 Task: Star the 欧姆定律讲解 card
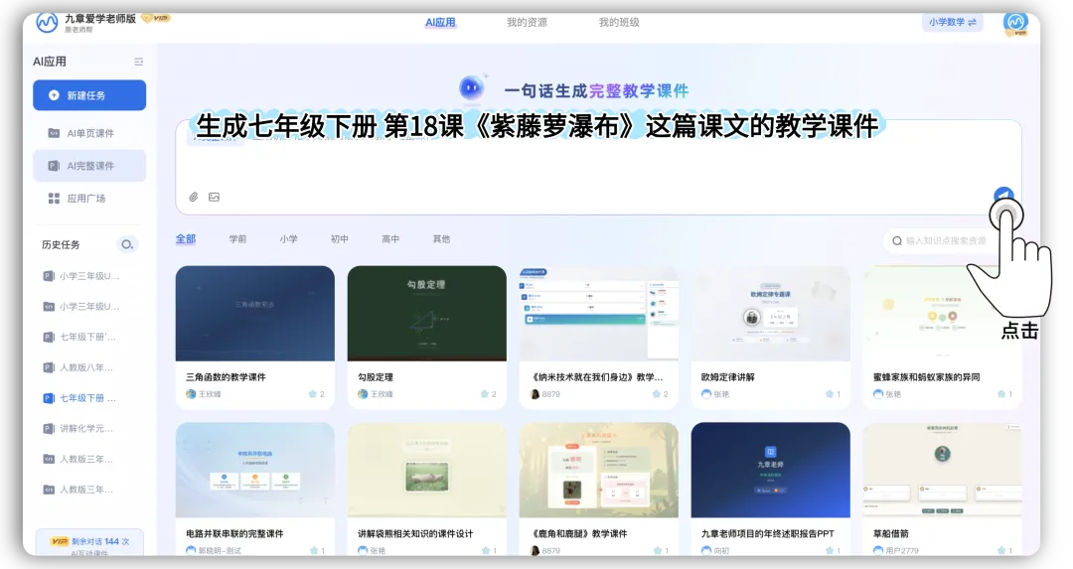point(830,394)
